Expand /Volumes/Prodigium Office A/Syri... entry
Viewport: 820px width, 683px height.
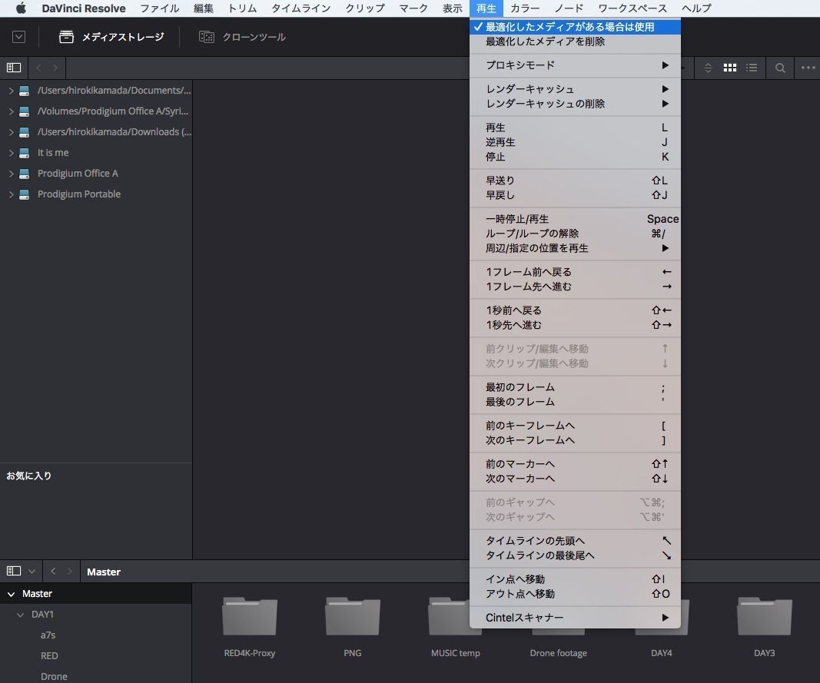[x=11, y=111]
